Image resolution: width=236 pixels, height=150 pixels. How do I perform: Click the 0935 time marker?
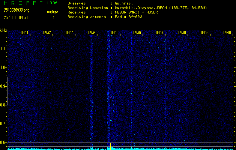[x=114, y=33]
